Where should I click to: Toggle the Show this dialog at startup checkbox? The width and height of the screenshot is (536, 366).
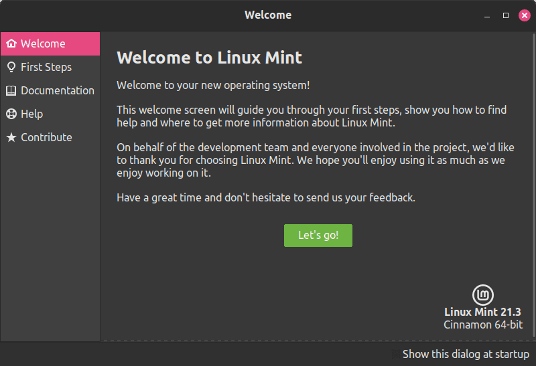(395, 354)
